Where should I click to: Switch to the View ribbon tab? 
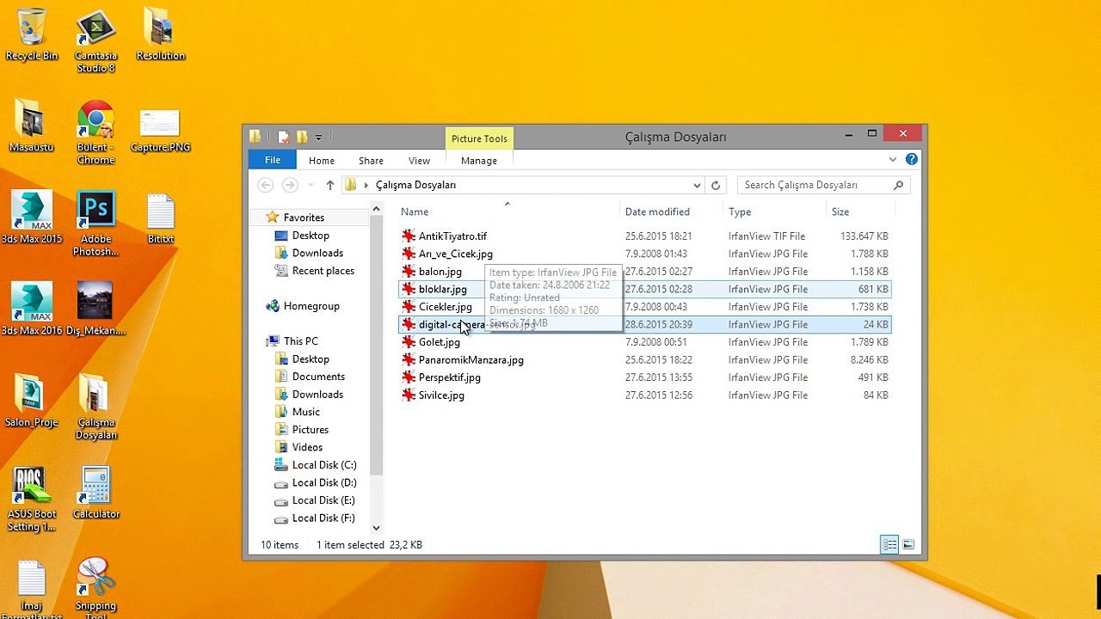pos(419,161)
